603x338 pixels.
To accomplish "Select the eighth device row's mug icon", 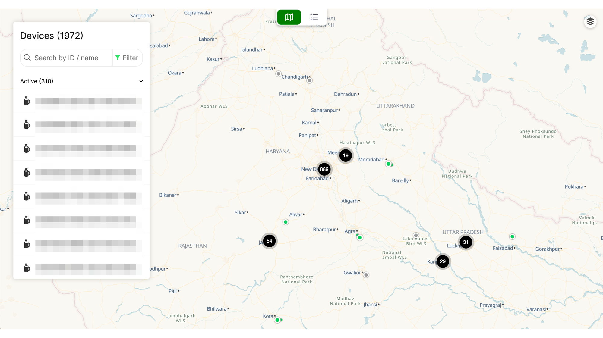I will (27, 268).
